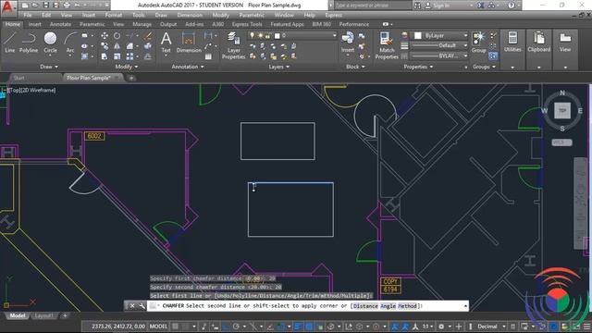
Task: Toggle the MODEL space button
Action: pos(158,327)
